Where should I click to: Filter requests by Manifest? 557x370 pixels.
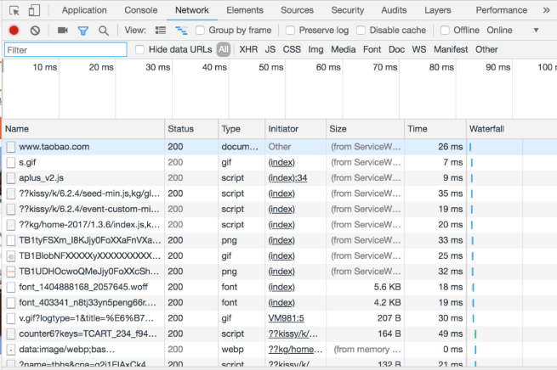click(451, 49)
